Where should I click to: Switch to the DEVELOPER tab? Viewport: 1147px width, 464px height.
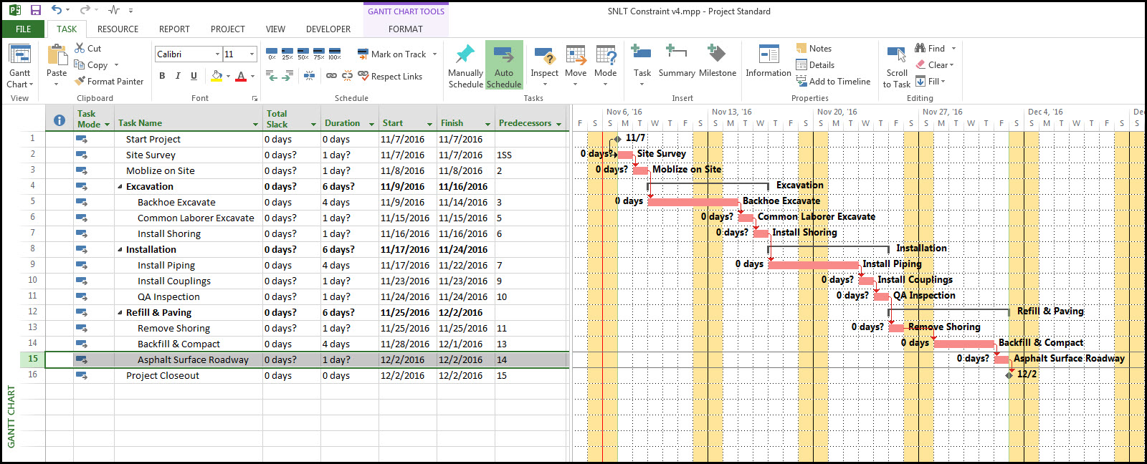coord(328,29)
